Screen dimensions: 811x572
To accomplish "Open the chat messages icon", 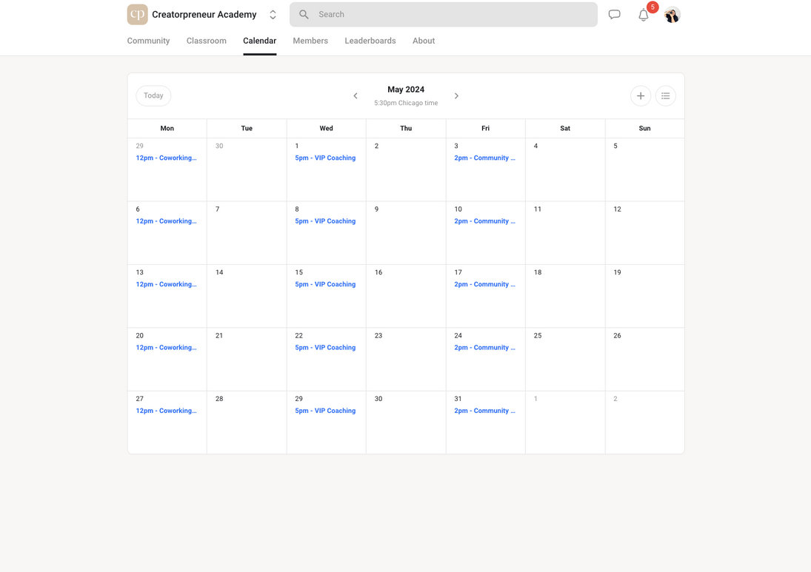I will [614, 15].
